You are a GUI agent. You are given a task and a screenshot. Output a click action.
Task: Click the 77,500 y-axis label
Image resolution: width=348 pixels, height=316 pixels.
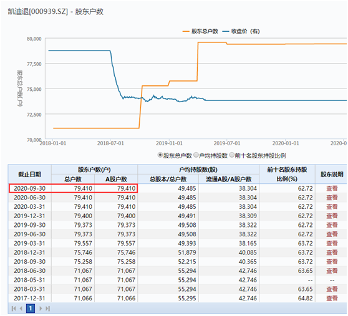coord(34,64)
